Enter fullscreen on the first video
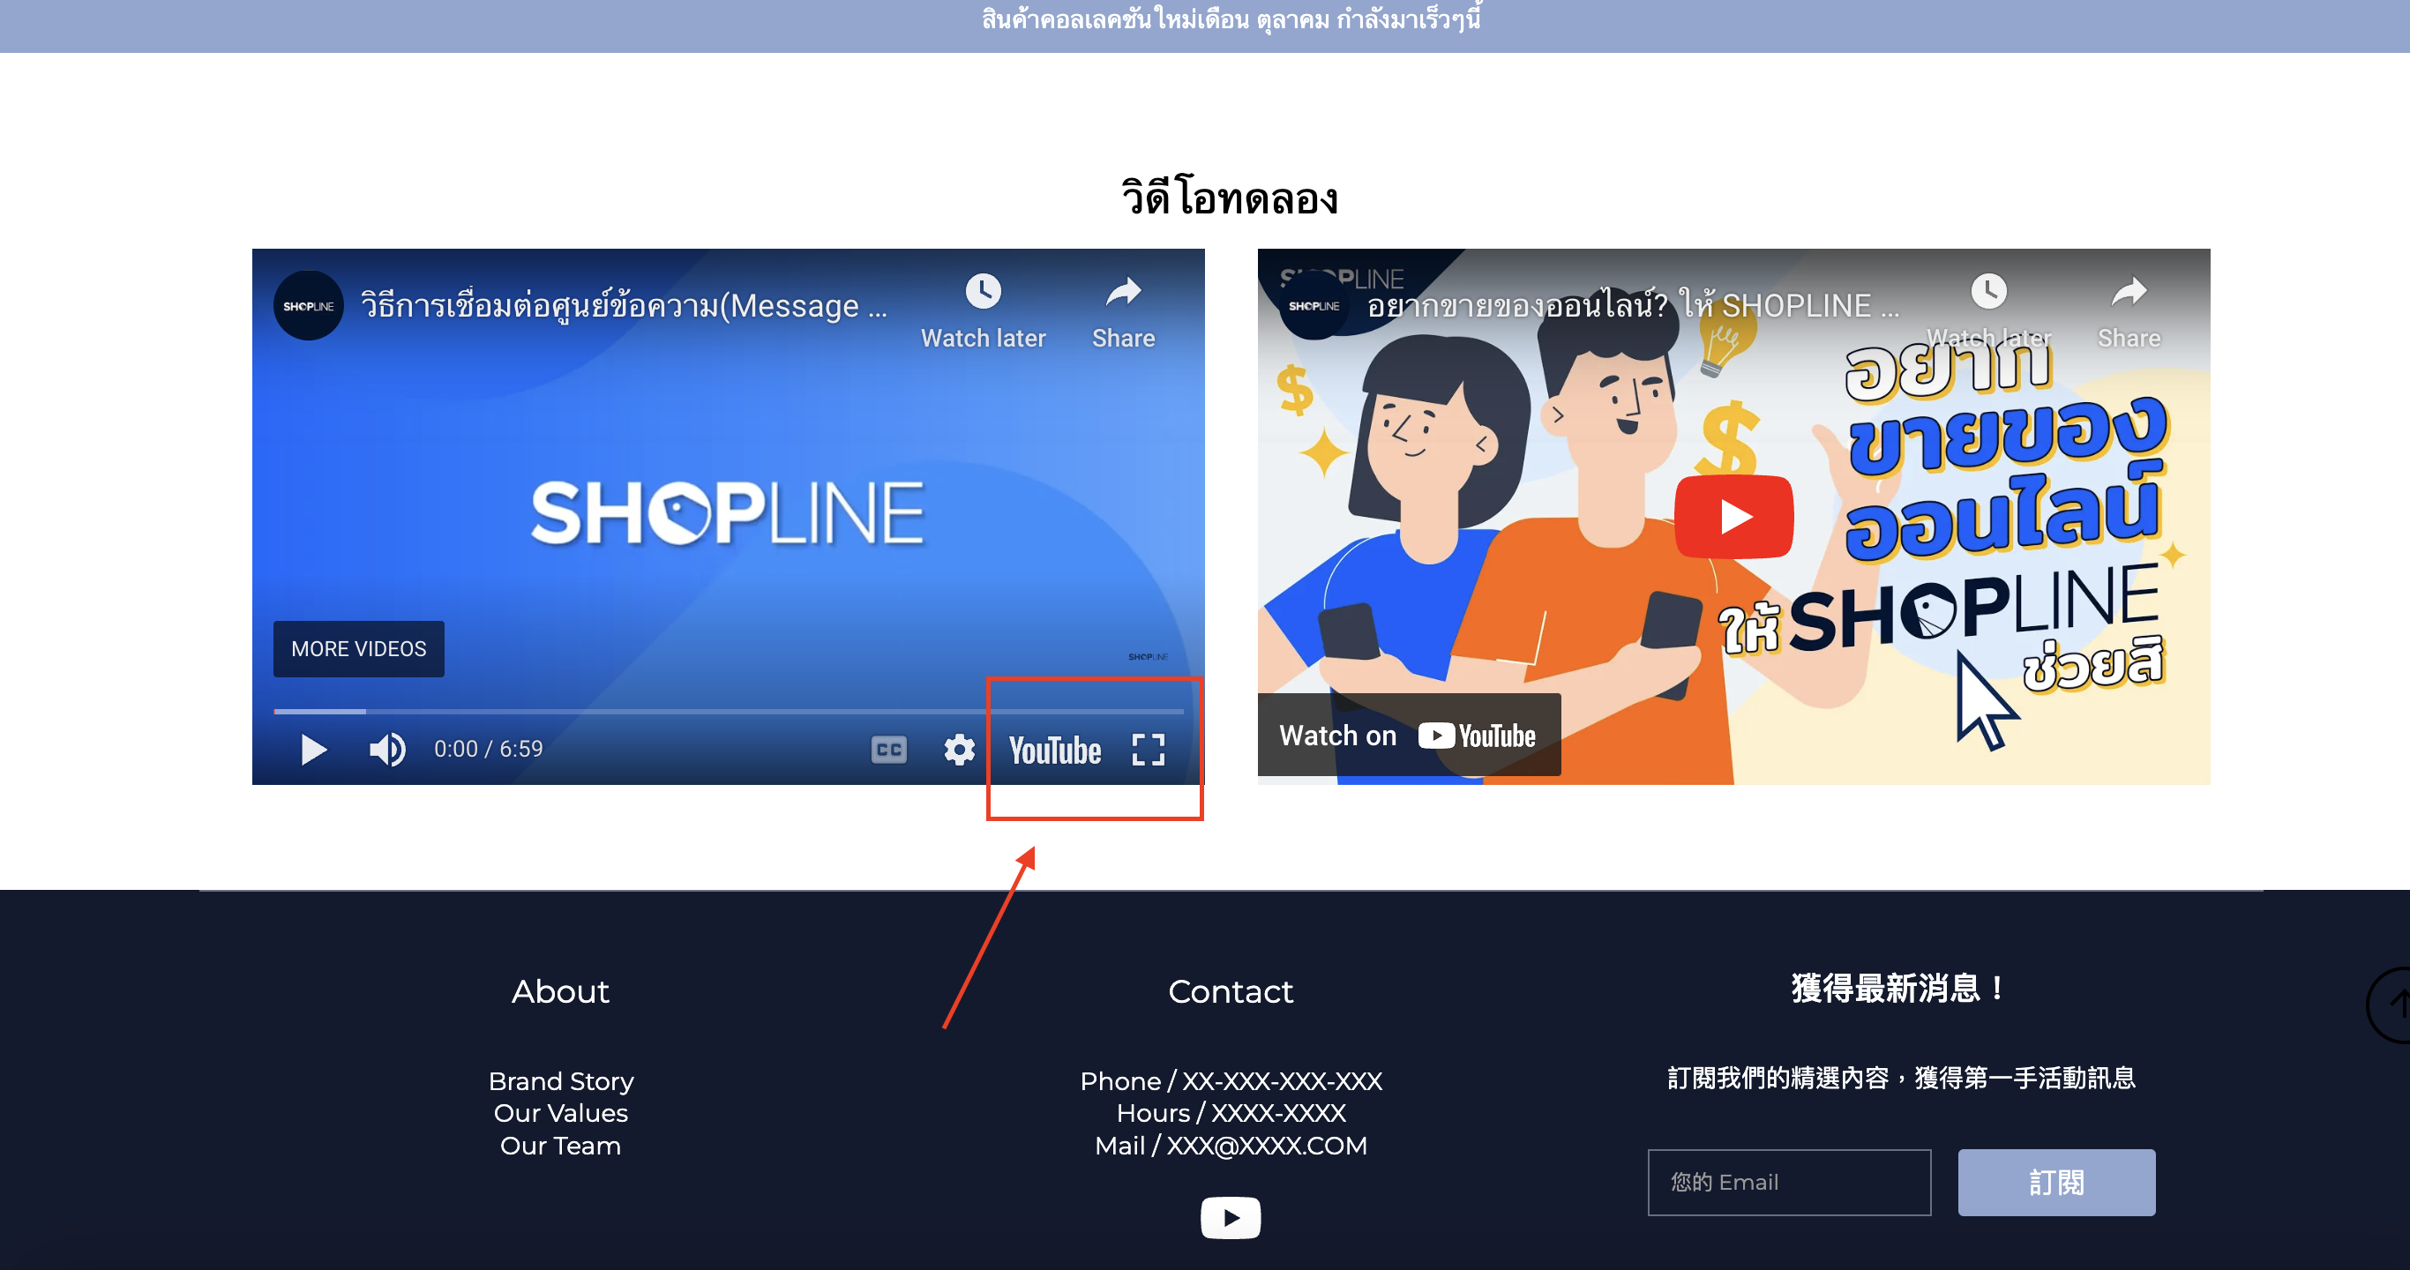 [1148, 749]
